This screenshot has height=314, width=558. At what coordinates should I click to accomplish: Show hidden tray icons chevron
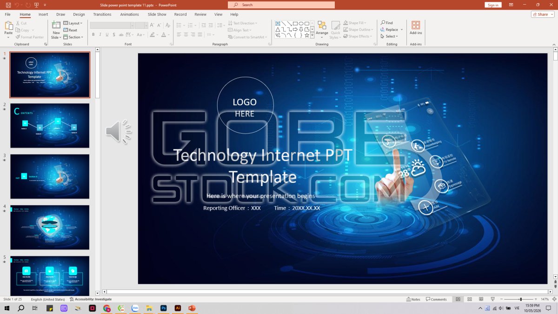[x=480, y=308]
